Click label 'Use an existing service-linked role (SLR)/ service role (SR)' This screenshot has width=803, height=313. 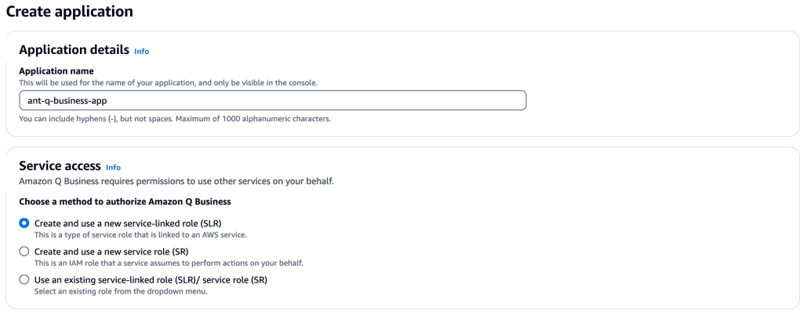point(151,280)
